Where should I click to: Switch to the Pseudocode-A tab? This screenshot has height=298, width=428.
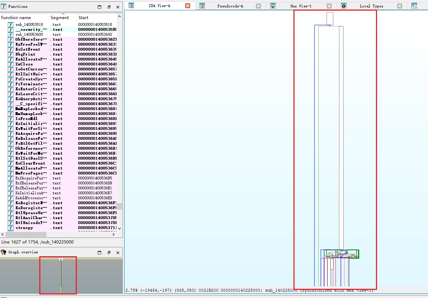point(230,6)
